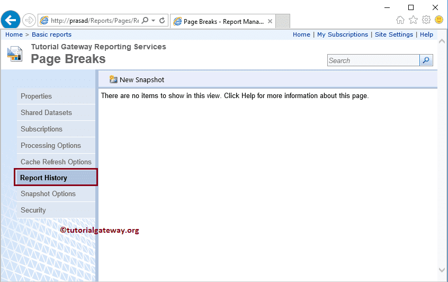Close the Page Breaks browser tab
Screen dimensions: 448x282
point(270,21)
